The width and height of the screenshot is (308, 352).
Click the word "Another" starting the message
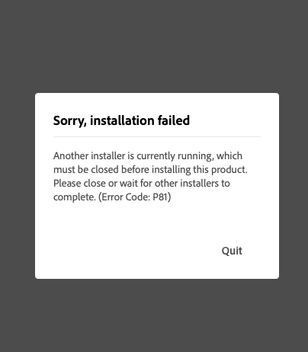pyautogui.click(x=71, y=155)
